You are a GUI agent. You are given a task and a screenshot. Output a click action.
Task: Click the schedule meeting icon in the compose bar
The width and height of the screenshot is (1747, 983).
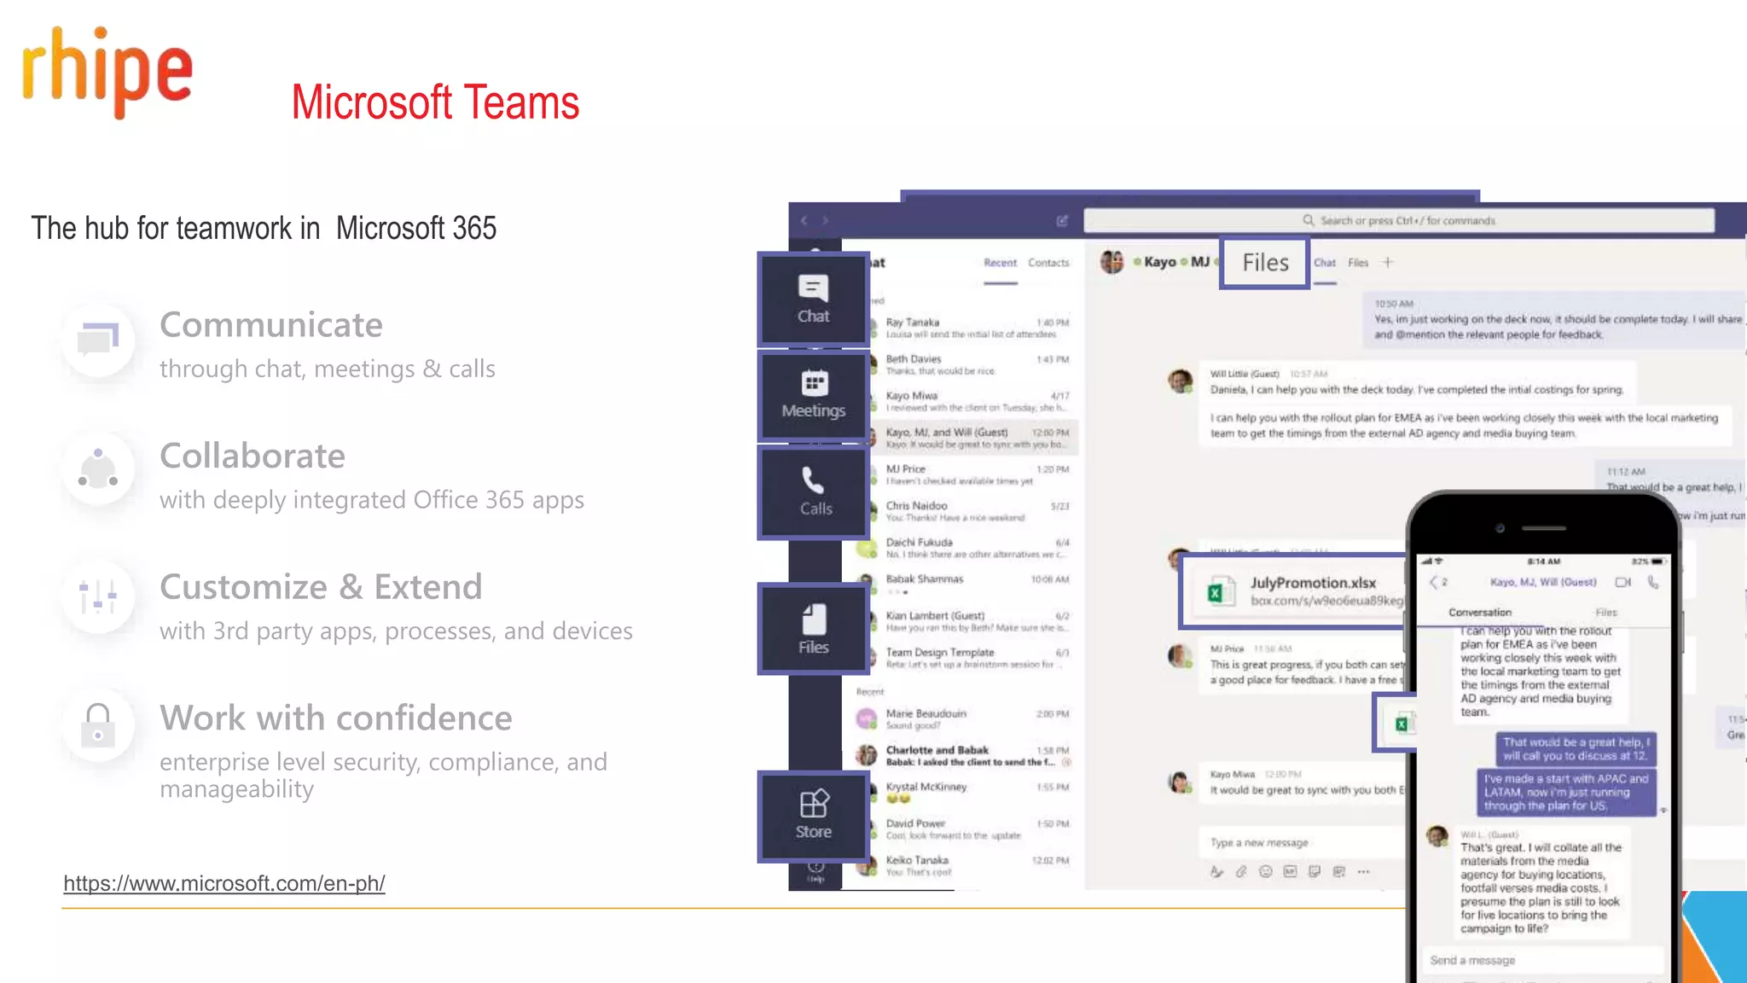pos(1339,871)
